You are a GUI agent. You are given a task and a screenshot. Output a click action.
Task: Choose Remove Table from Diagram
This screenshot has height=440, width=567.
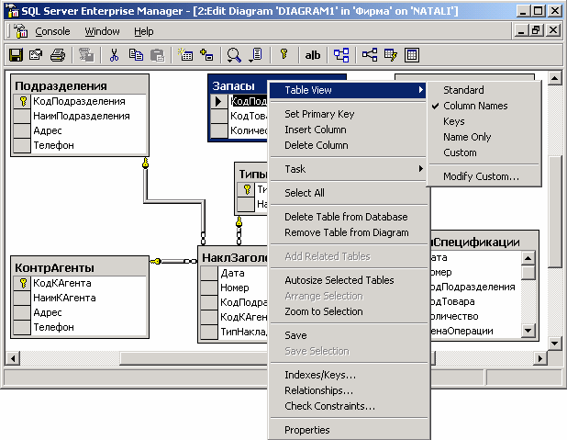click(x=347, y=232)
